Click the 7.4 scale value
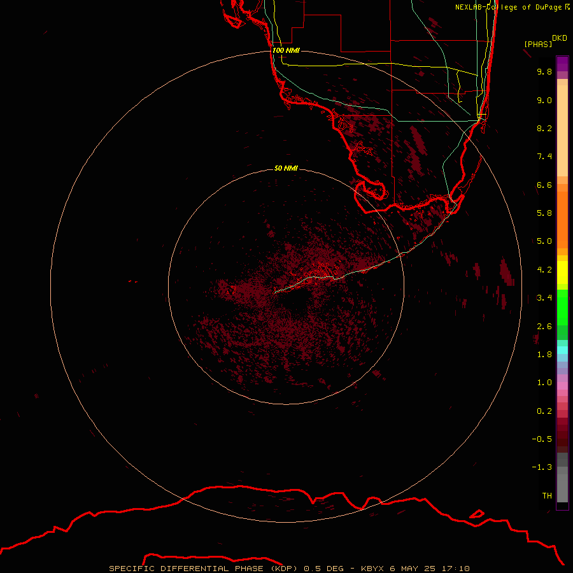 [544, 157]
